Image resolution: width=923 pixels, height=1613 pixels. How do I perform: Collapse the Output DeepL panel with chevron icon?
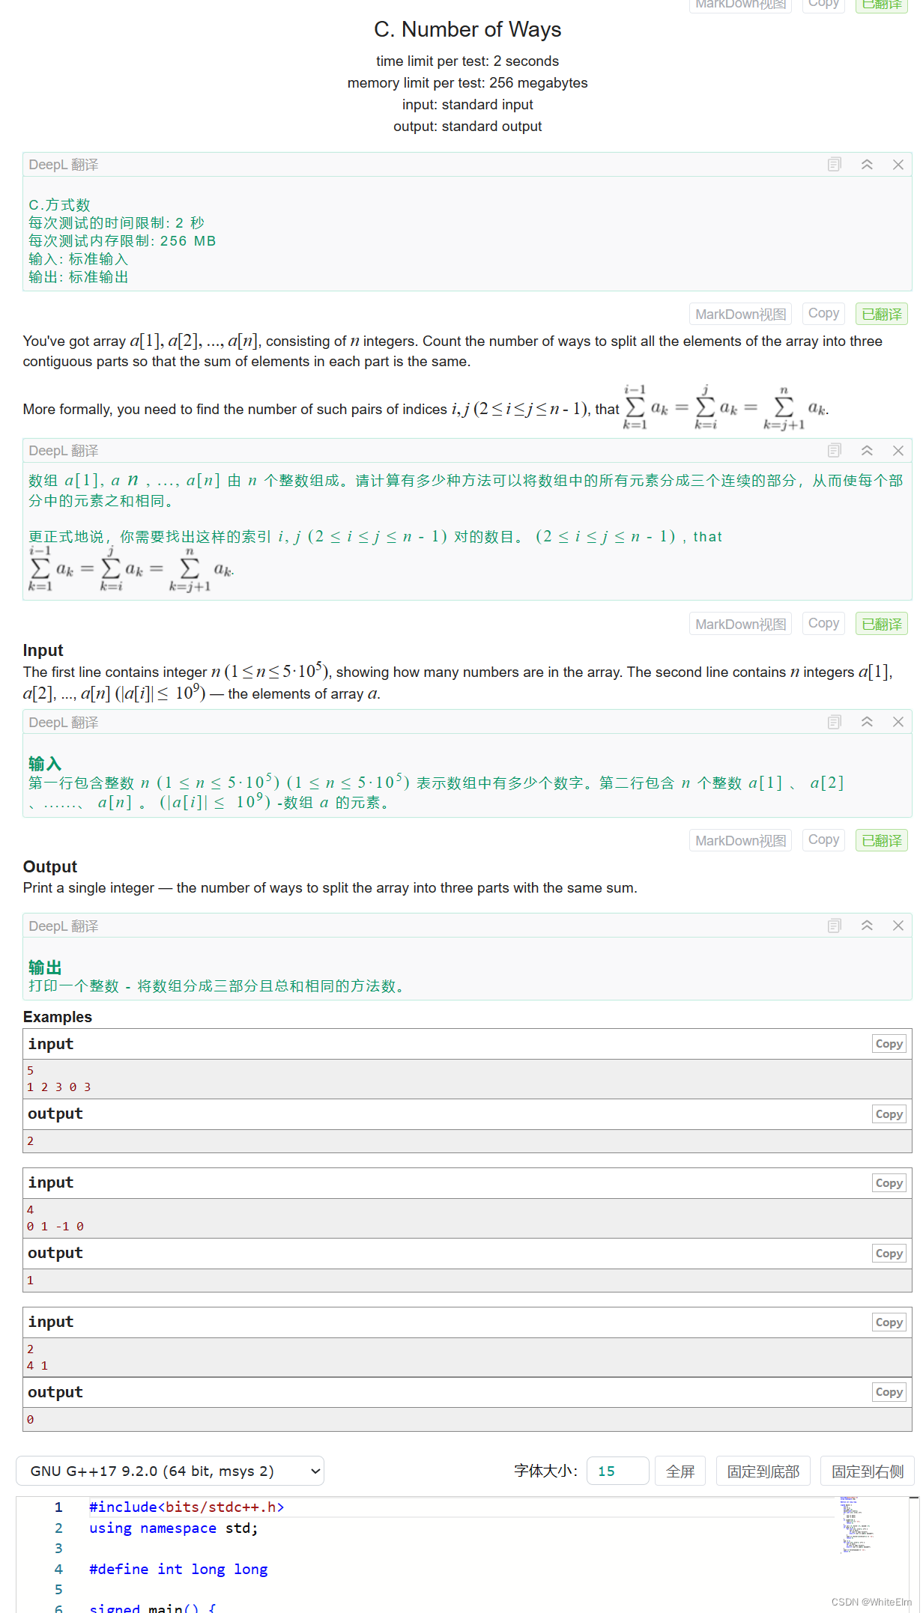tap(867, 926)
